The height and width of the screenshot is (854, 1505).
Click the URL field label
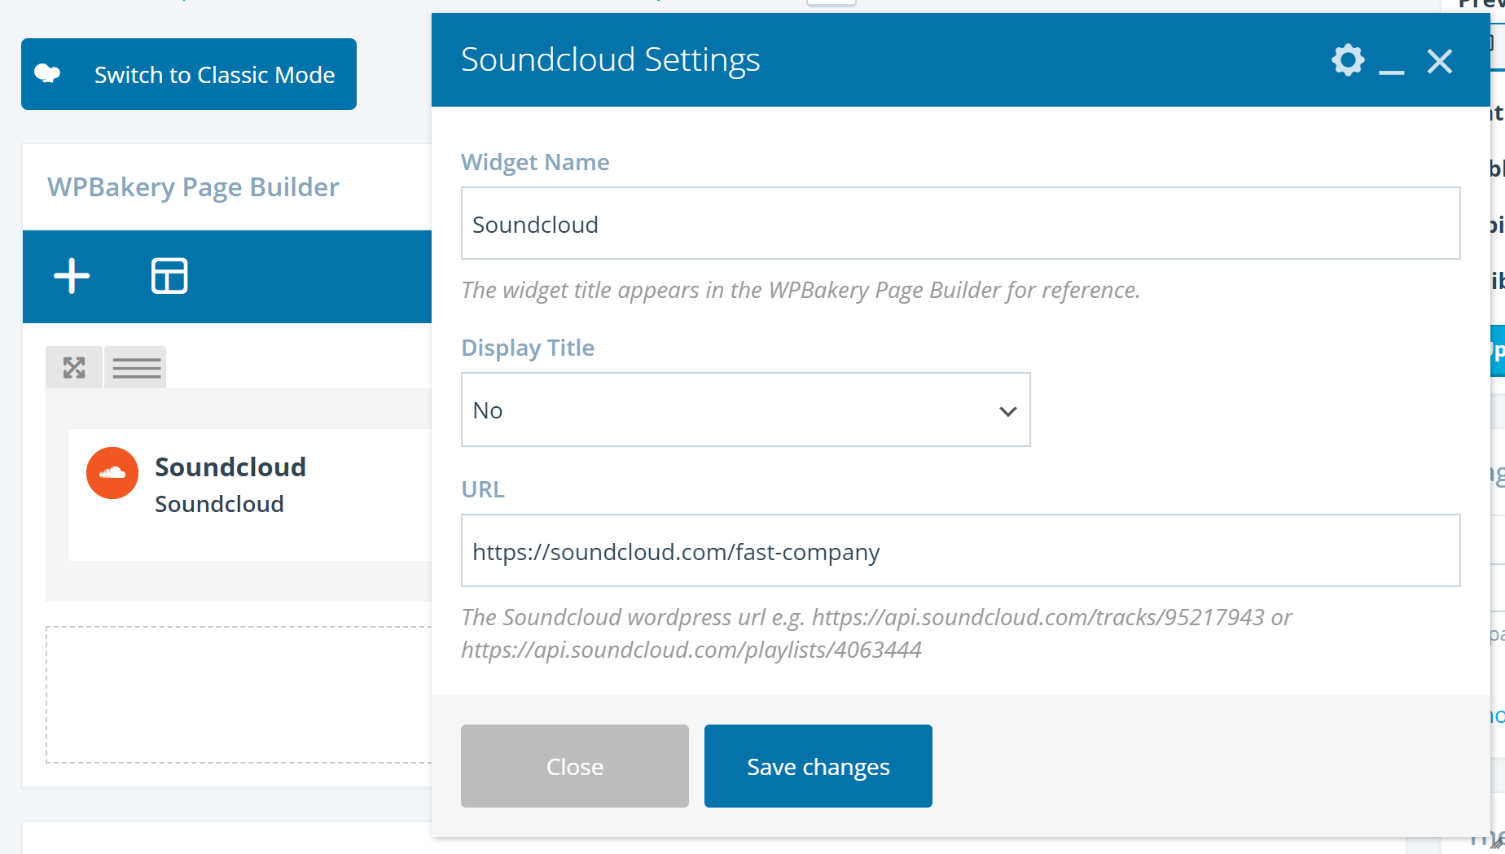pos(483,489)
